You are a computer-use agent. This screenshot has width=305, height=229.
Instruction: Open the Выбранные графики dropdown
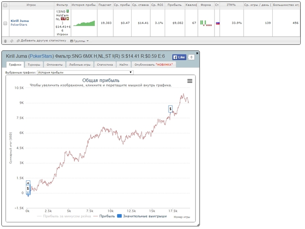85,72
